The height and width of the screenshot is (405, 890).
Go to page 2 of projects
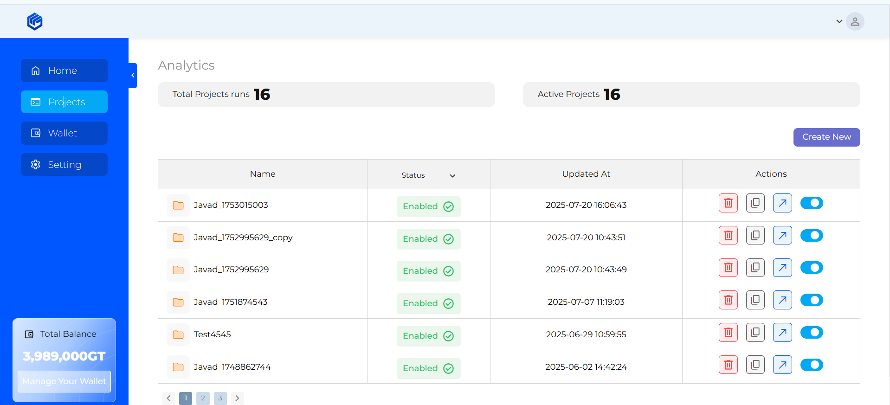coord(203,398)
